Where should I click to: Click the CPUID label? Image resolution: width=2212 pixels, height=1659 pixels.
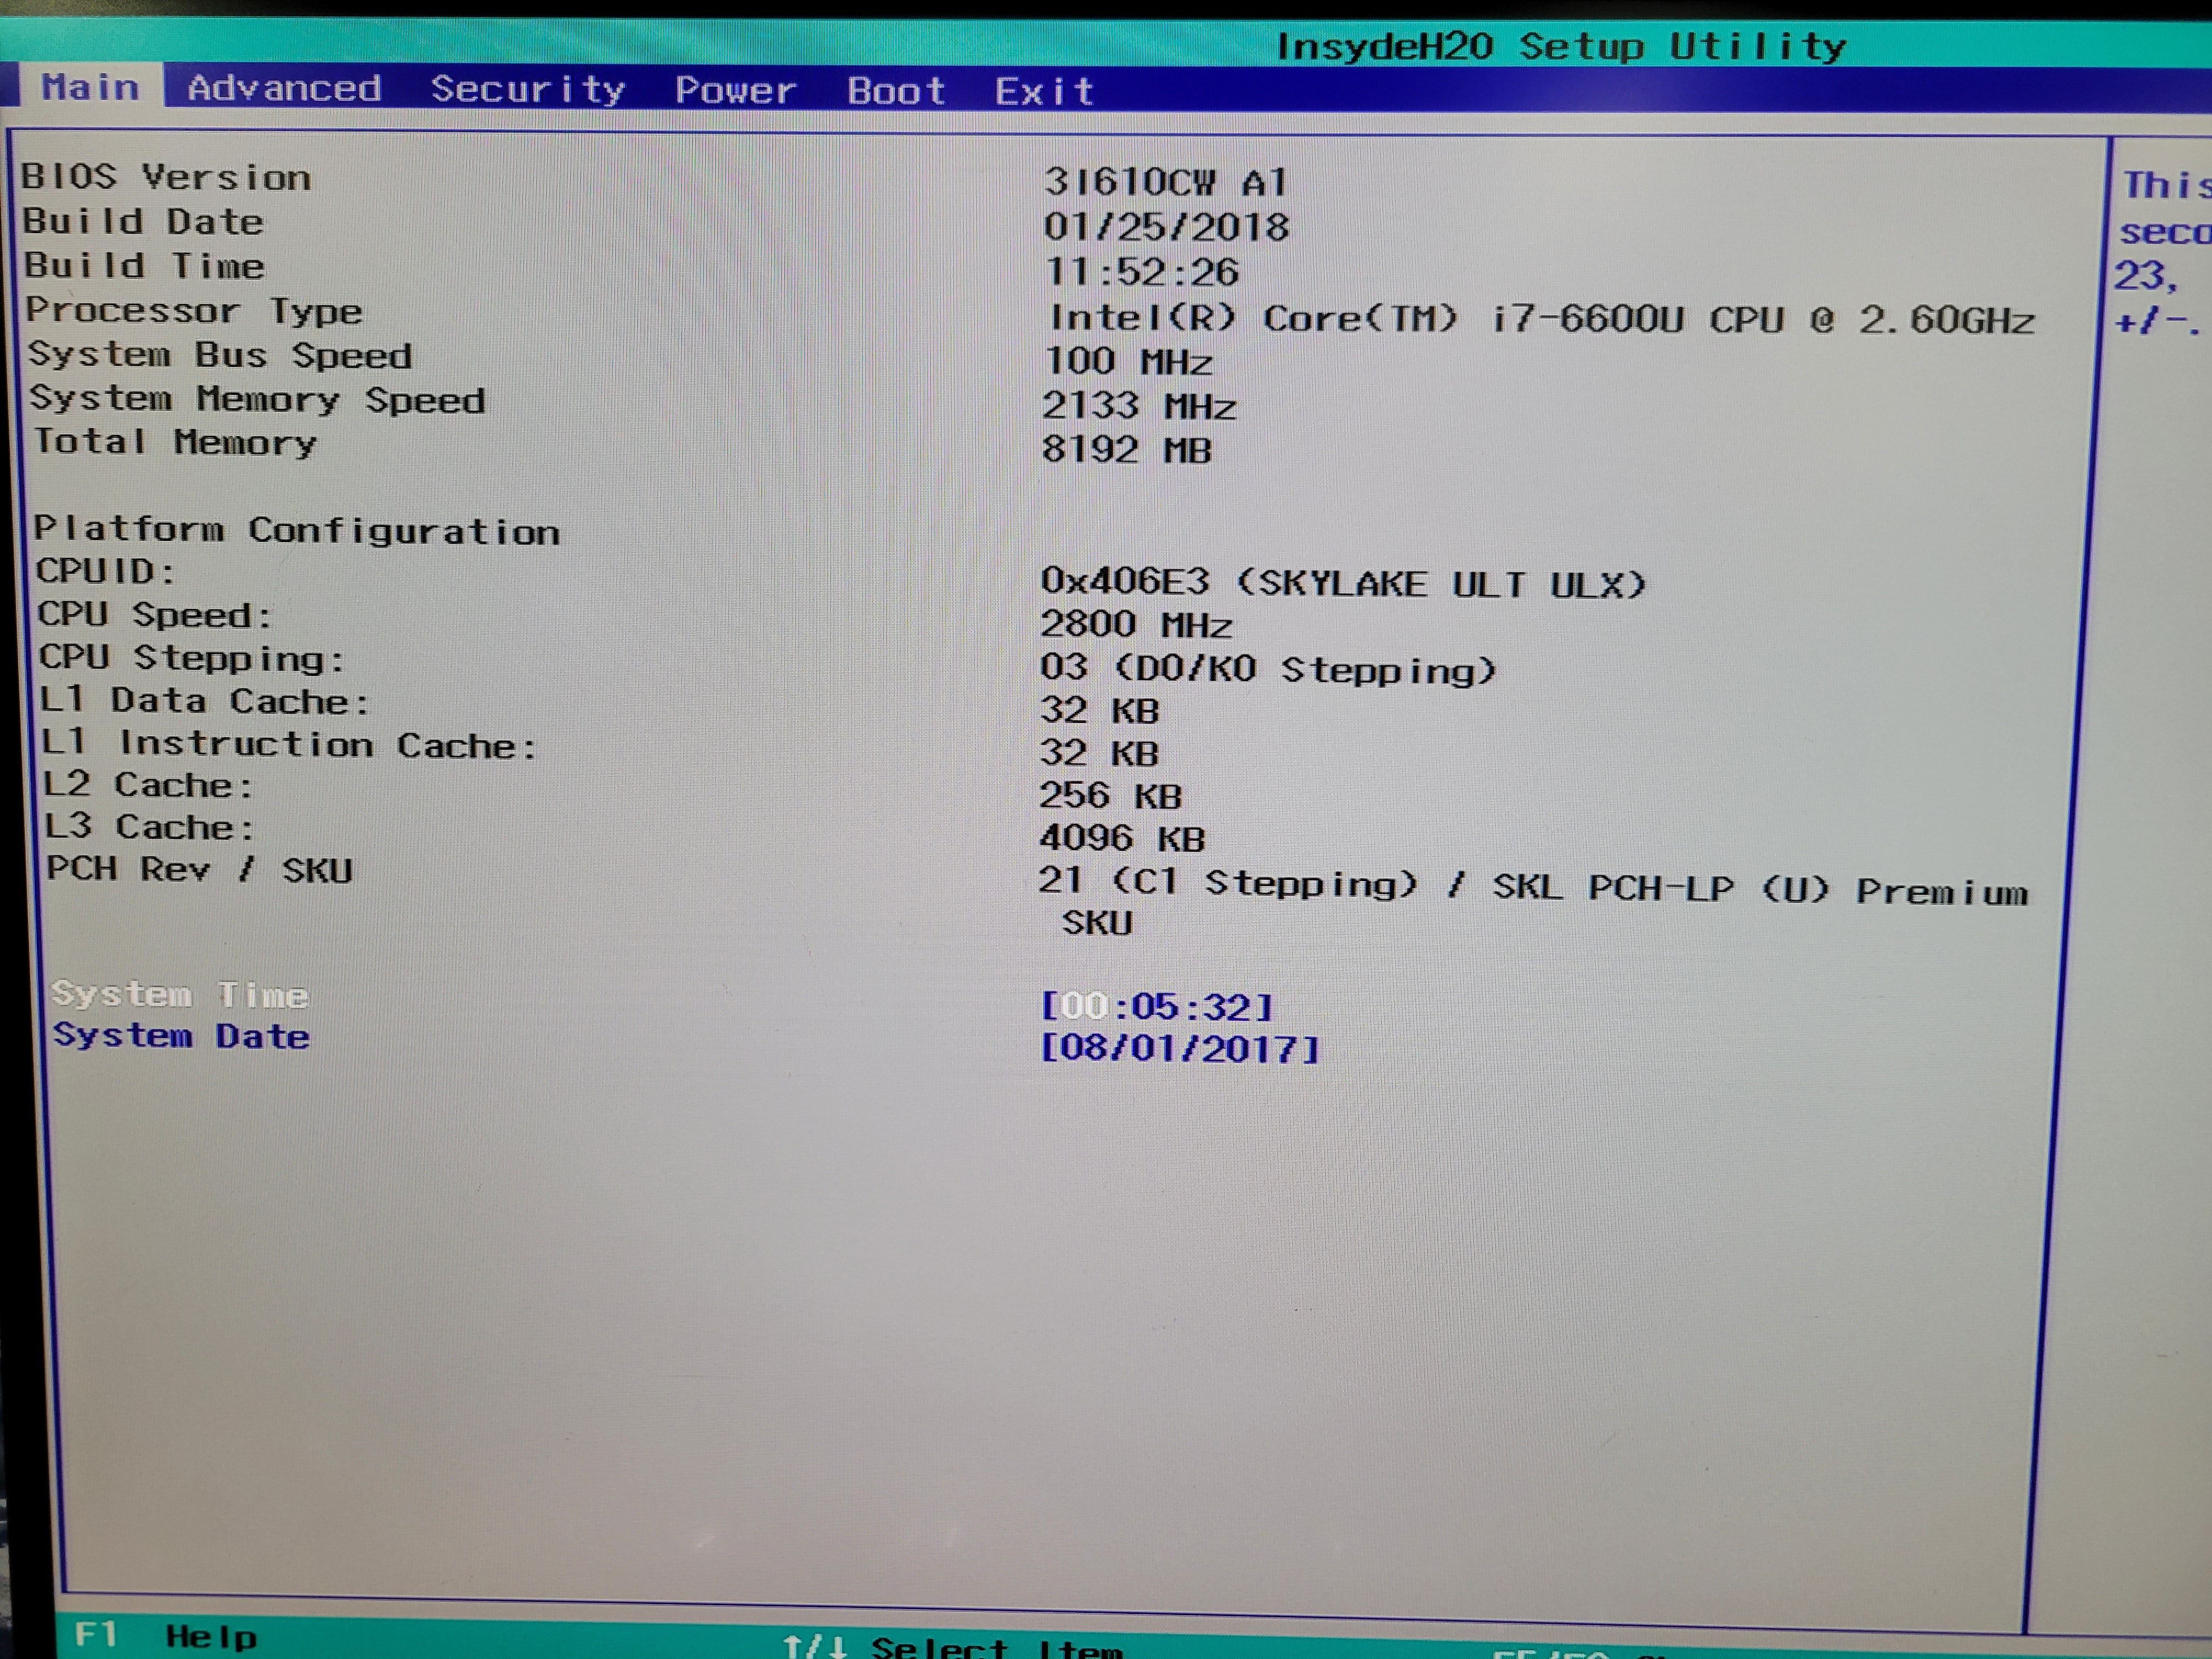[x=105, y=571]
